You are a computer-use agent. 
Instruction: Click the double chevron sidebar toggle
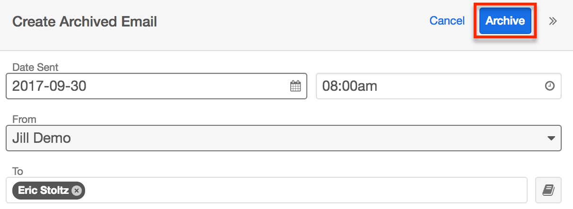(x=553, y=21)
